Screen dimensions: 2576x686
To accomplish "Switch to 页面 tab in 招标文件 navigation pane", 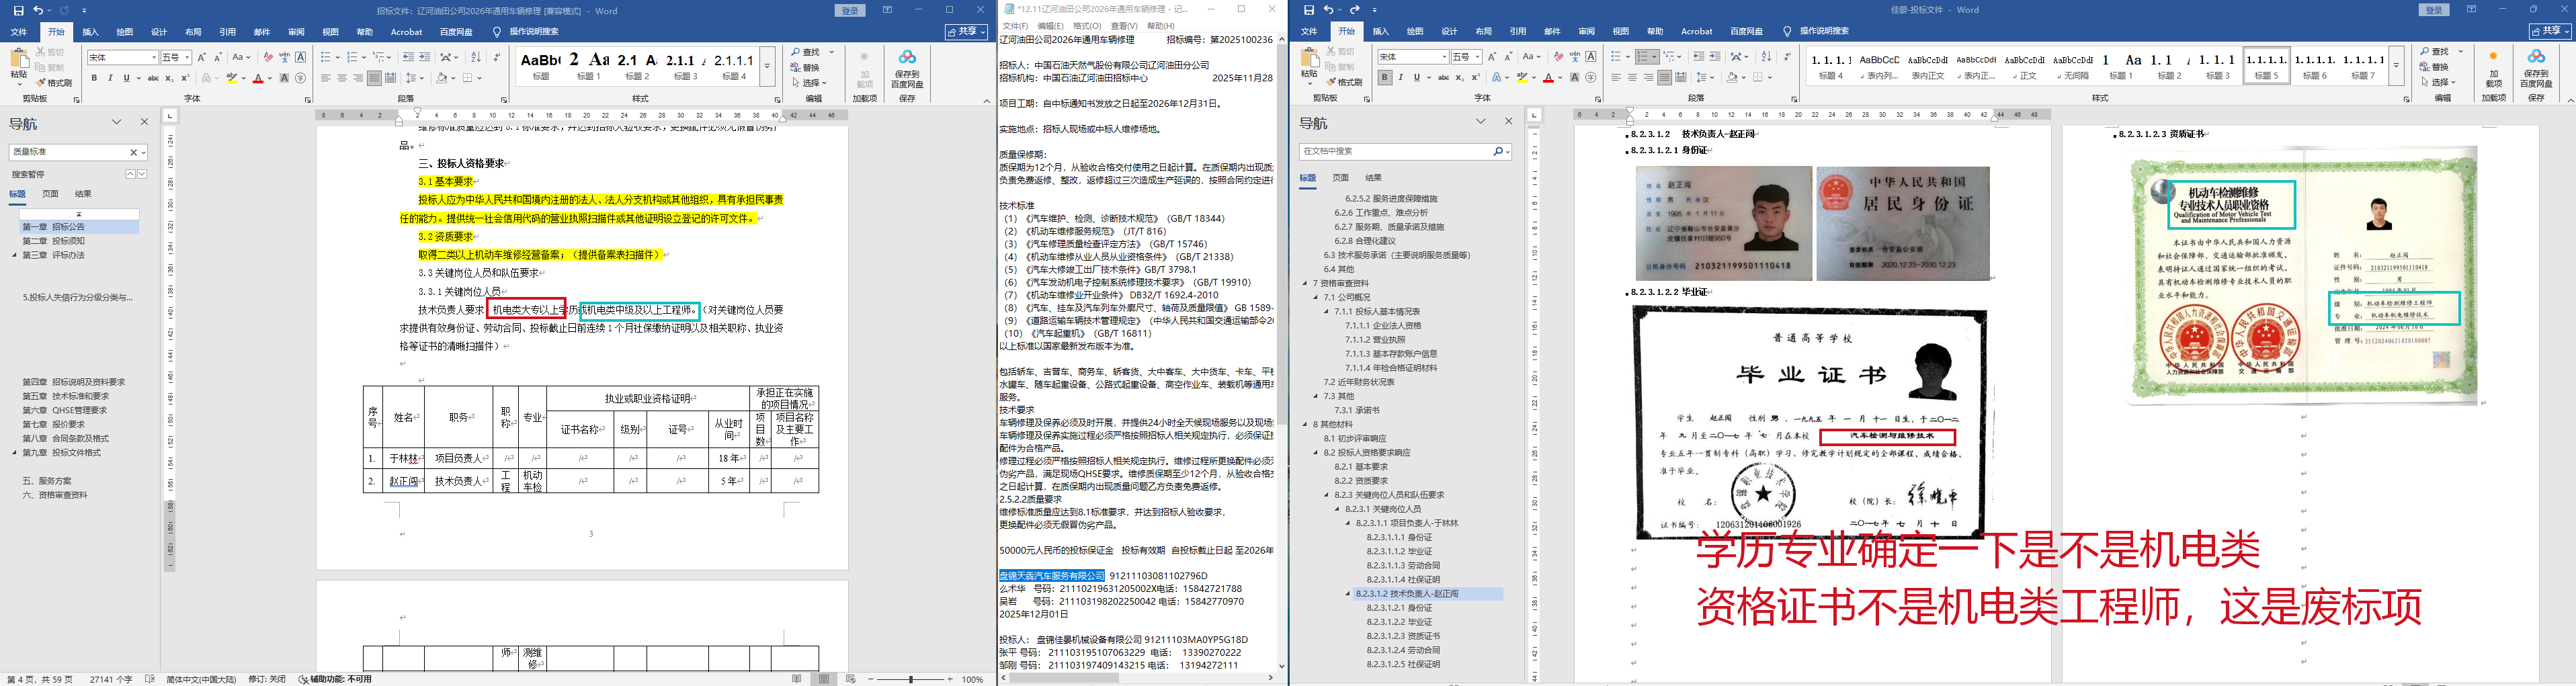I will pyautogui.click(x=50, y=194).
